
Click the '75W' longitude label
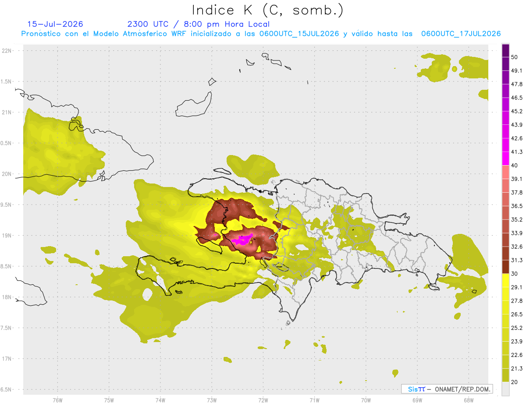pyautogui.click(x=109, y=400)
